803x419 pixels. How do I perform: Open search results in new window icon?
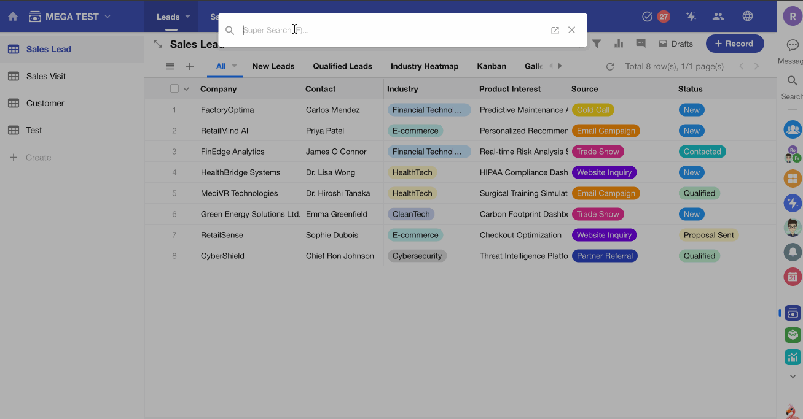(x=555, y=30)
